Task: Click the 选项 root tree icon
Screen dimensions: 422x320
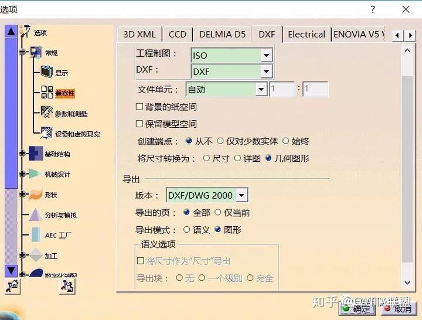Action: click(25, 32)
